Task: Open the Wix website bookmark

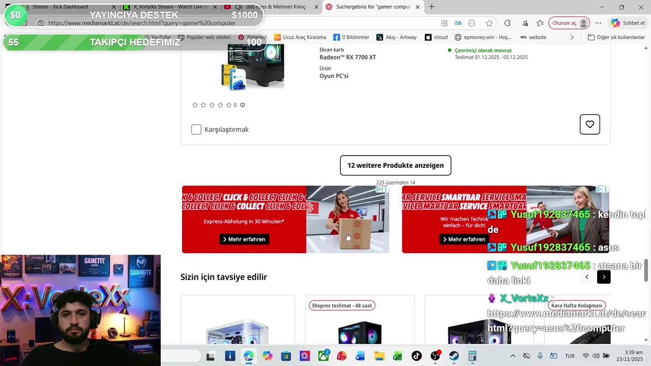Action: coord(533,37)
